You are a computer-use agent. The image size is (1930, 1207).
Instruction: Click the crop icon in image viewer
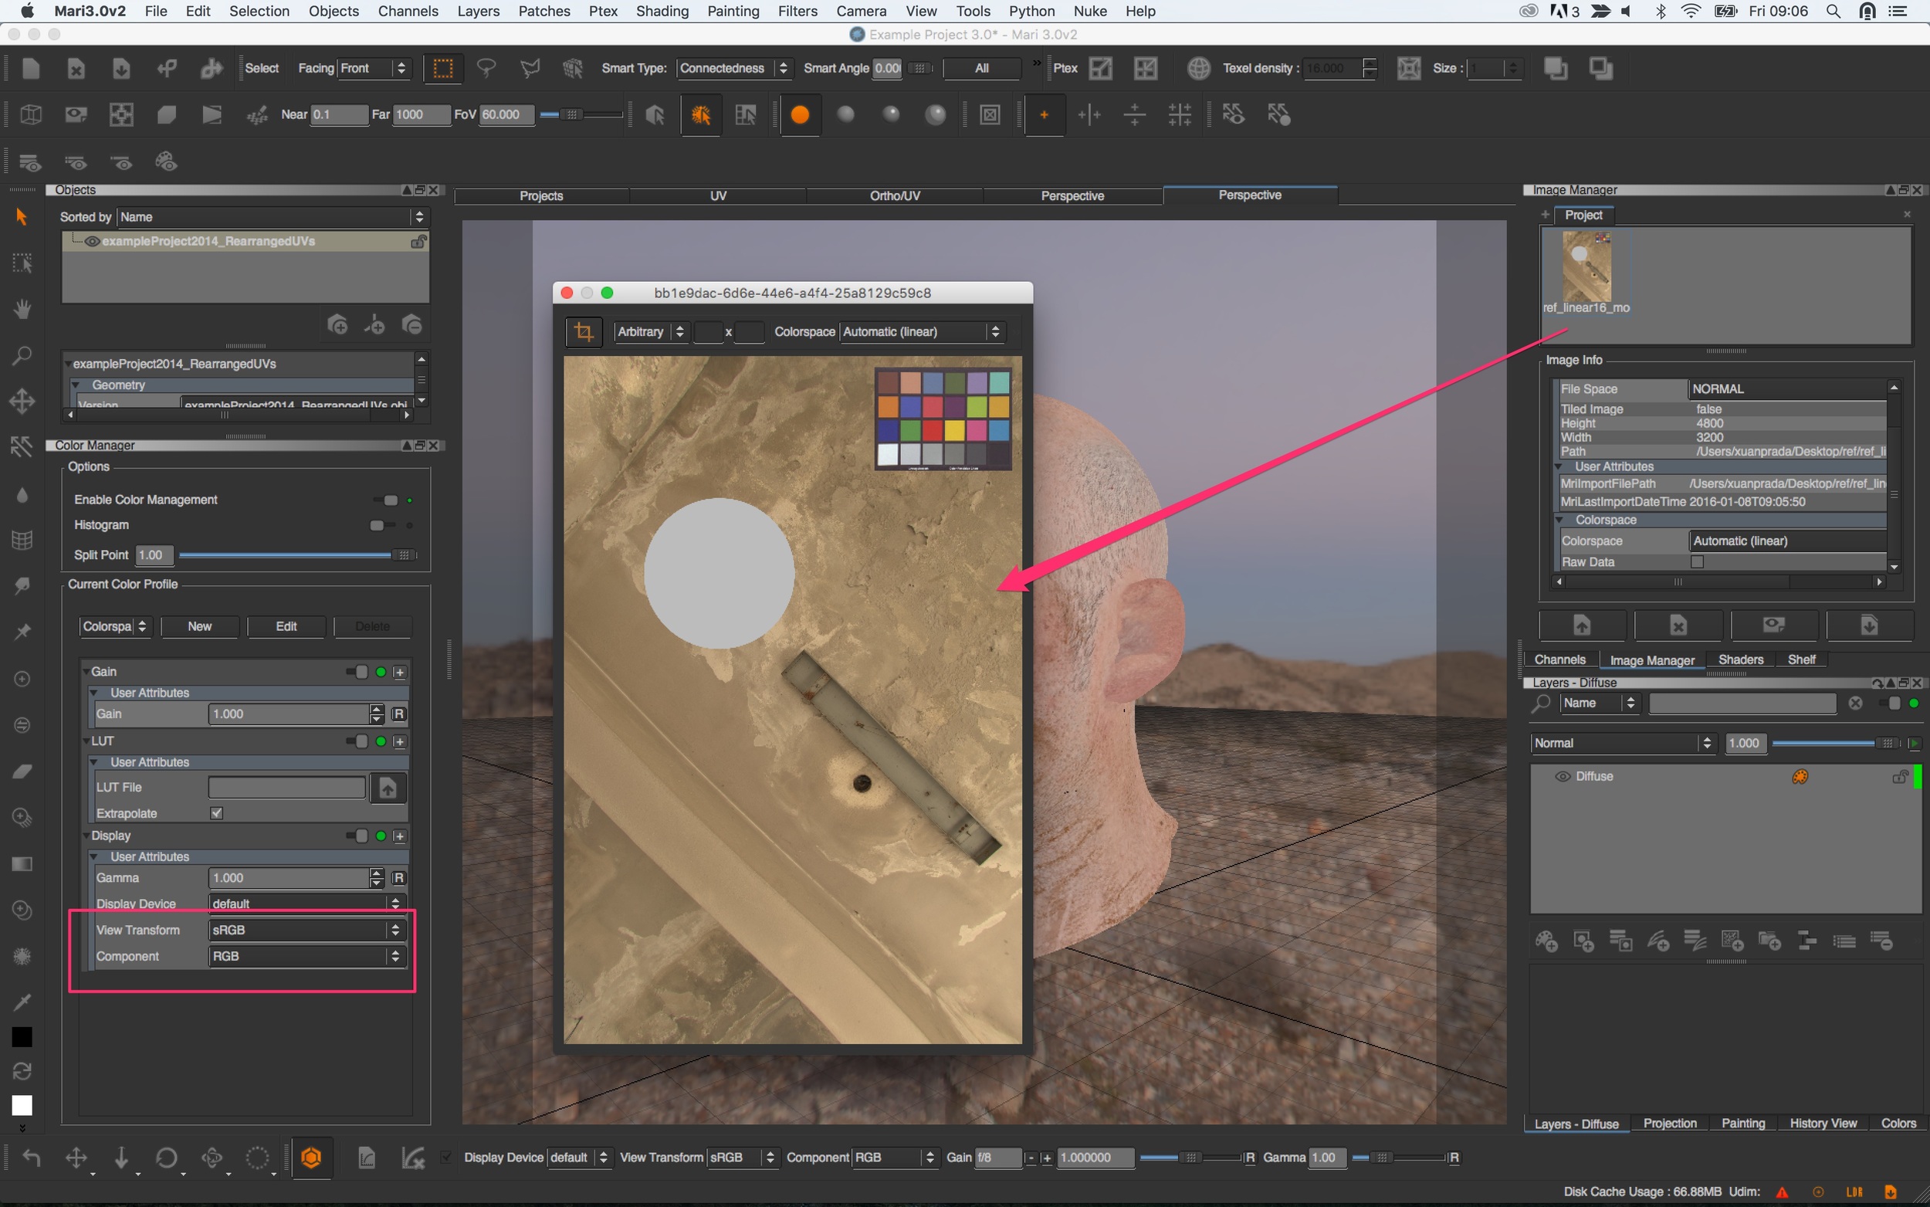[x=583, y=332]
